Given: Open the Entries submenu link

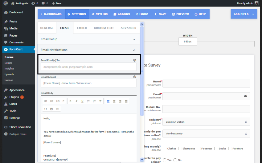Looking at the screenshot, I should click(8, 63).
